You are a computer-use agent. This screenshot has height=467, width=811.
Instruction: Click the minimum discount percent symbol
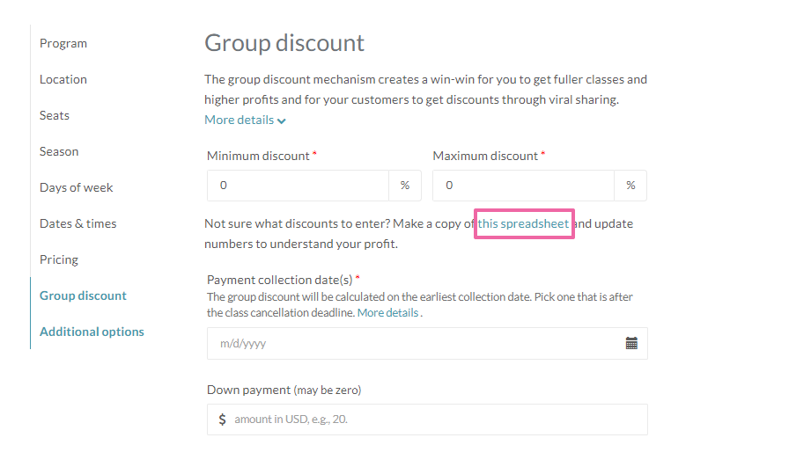(405, 186)
